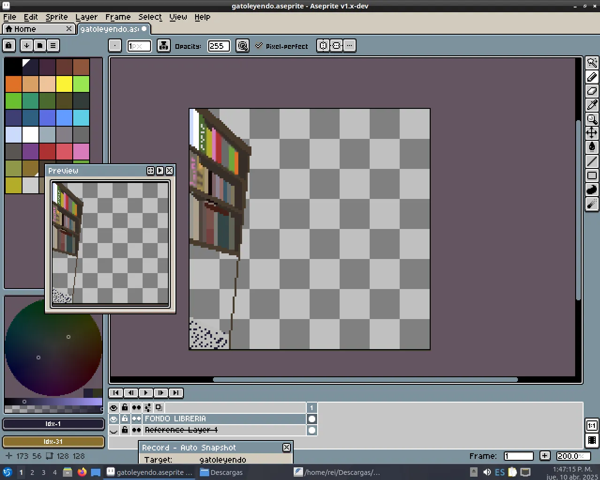The height and width of the screenshot is (480, 600).
Task: Pick the orange palette swatch
Action: click(x=14, y=84)
